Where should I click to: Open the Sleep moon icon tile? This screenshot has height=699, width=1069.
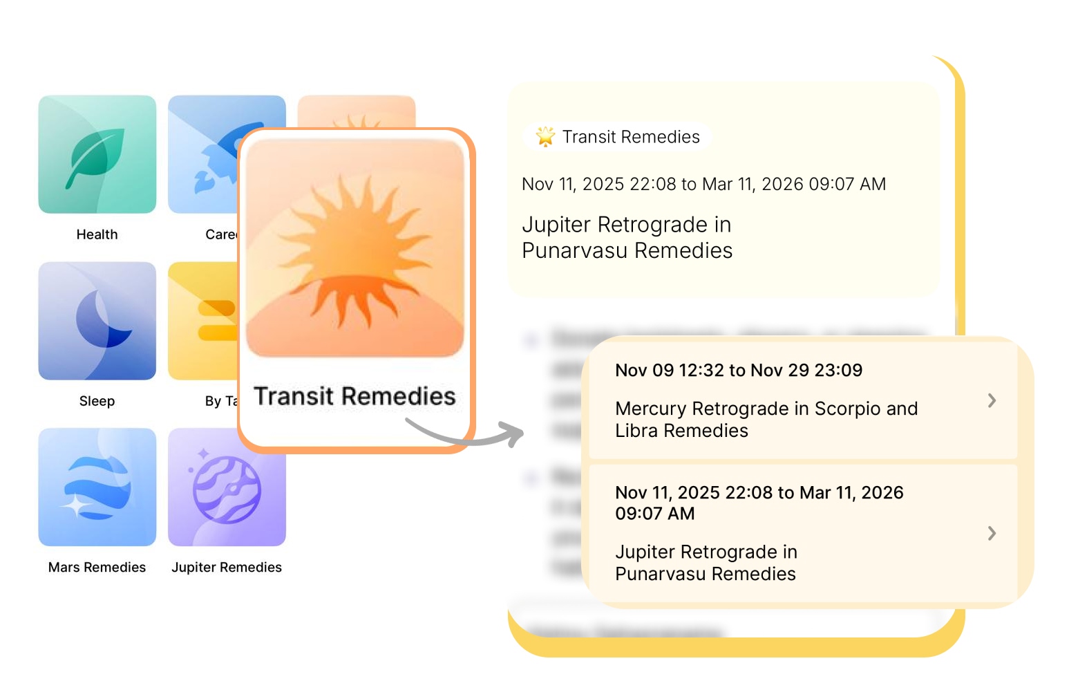click(x=97, y=321)
